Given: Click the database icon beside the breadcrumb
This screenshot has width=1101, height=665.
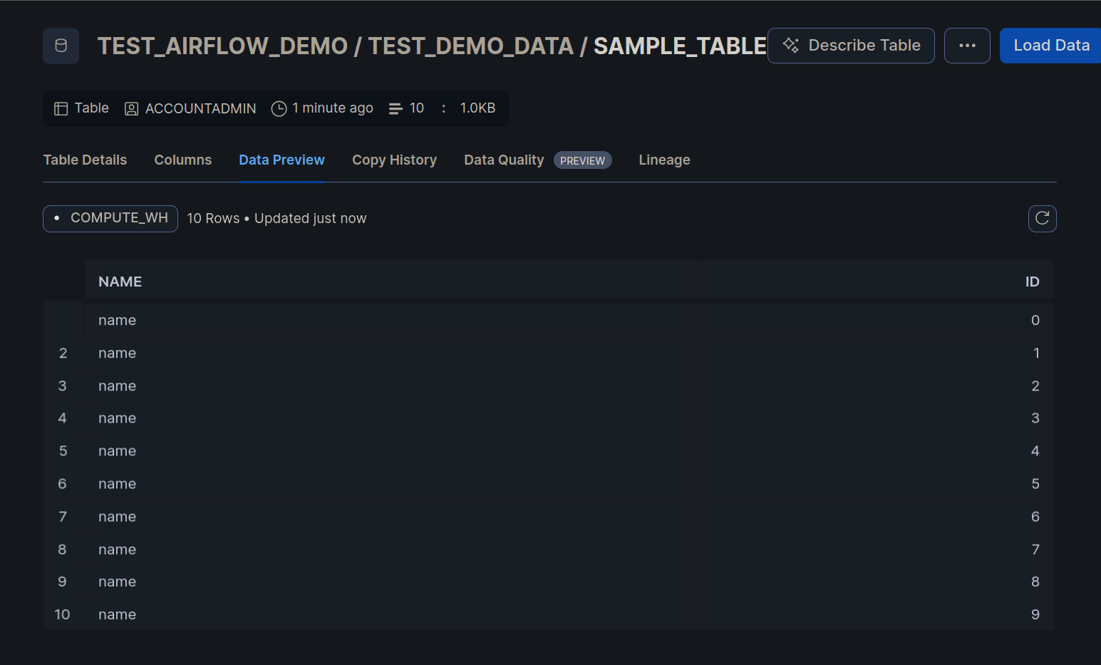Looking at the screenshot, I should point(61,46).
